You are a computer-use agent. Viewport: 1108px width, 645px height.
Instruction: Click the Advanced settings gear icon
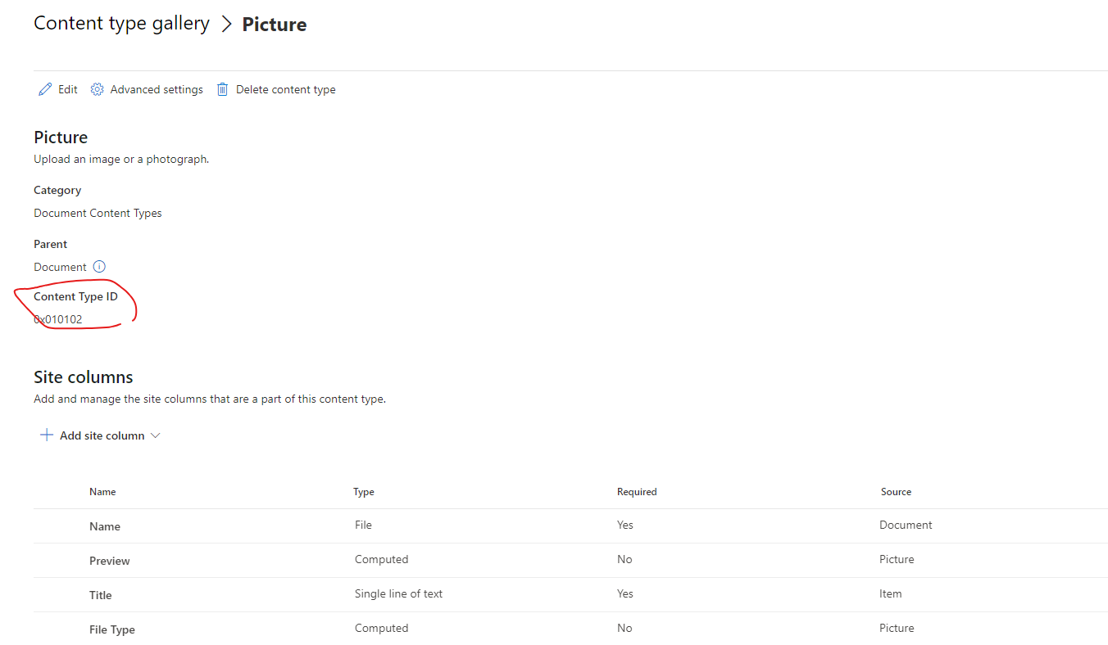pos(97,88)
